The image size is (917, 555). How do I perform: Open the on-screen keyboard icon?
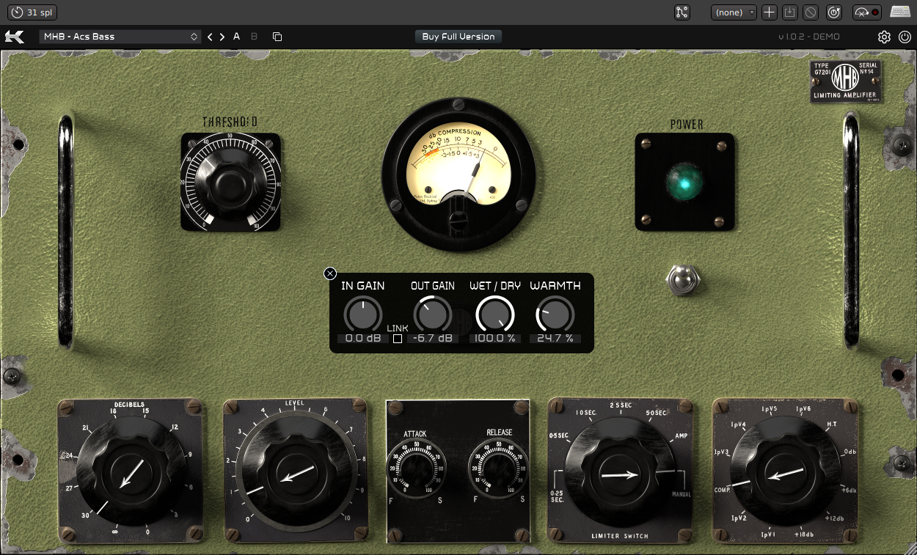[900, 12]
